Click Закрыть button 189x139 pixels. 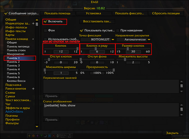(172, 133)
